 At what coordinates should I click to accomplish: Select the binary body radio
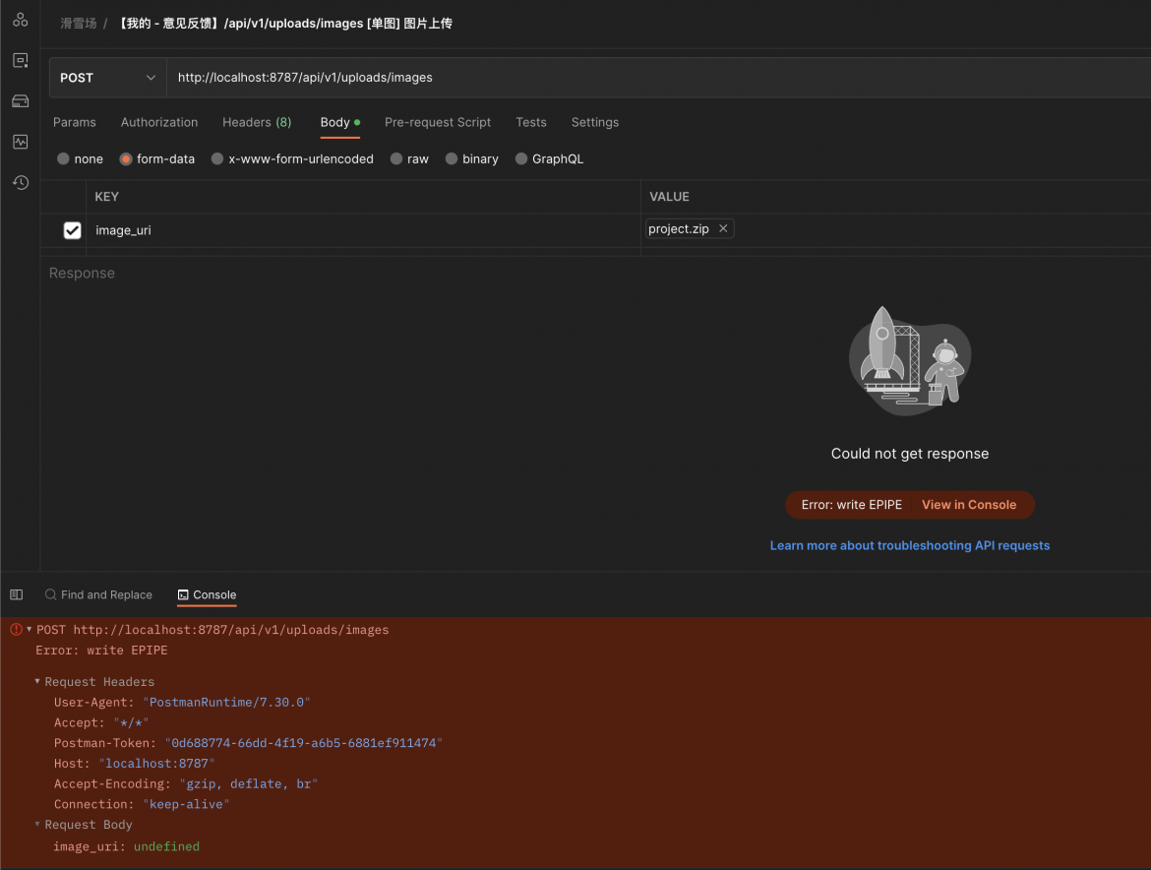452,158
